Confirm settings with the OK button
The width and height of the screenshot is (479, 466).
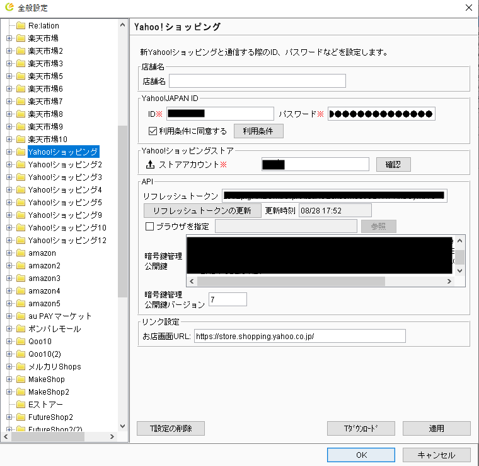pyautogui.click(x=361, y=455)
